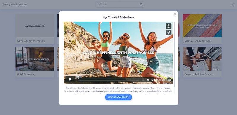Enter fullscreen mode for the video
Viewport: 237px width, 115px height.
[x=152, y=80]
